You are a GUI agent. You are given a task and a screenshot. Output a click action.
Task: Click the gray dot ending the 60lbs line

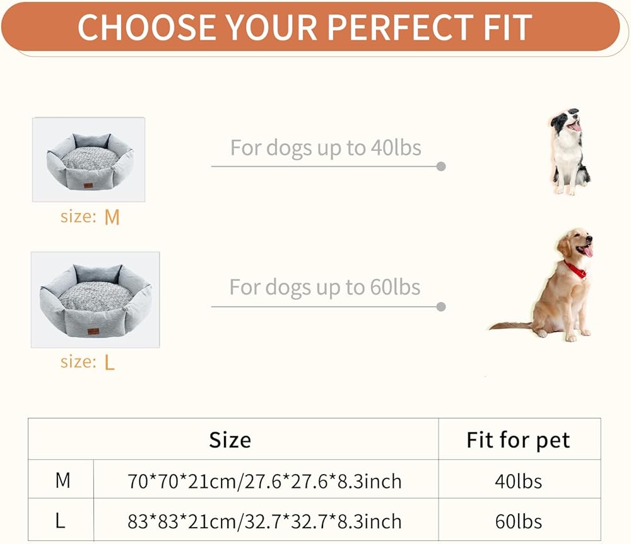click(441, 307)
